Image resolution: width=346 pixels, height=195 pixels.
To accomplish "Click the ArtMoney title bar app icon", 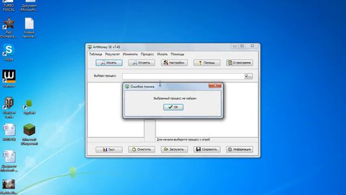I will coord(89,47).
